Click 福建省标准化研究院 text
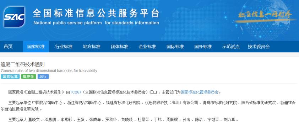 pos(123,103)
